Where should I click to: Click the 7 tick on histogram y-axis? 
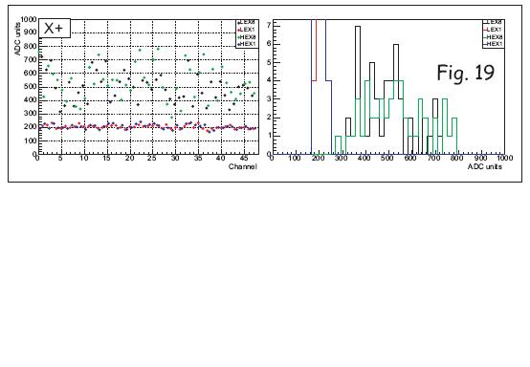269,25
